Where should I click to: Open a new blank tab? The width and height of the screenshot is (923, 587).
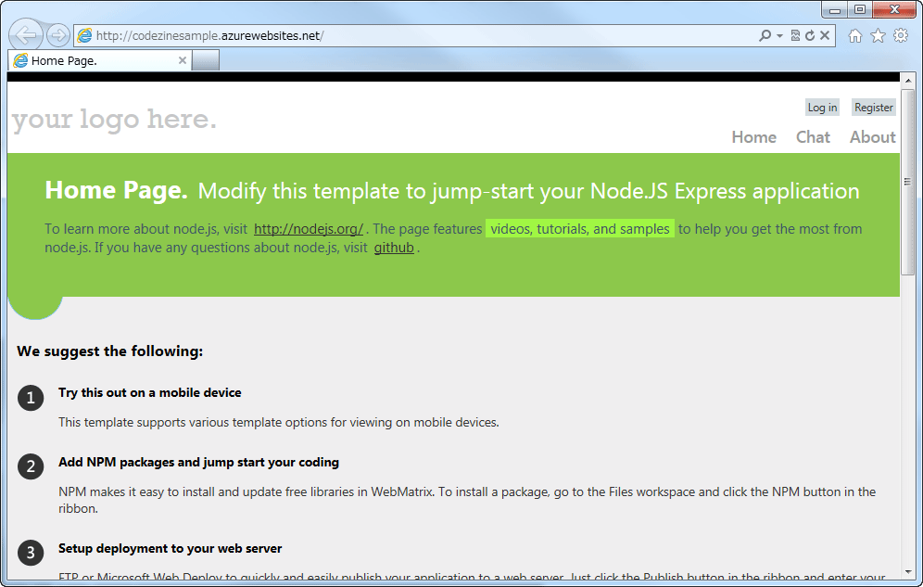206,60
